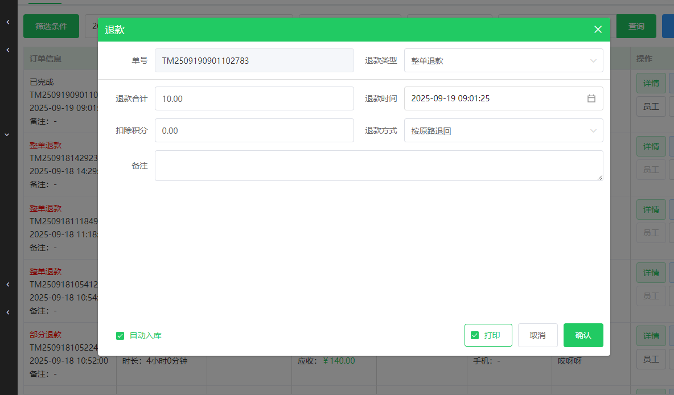Click the resize handle of 备注 textarea
This screenshot has height=395, width=674.
point(600,178)
